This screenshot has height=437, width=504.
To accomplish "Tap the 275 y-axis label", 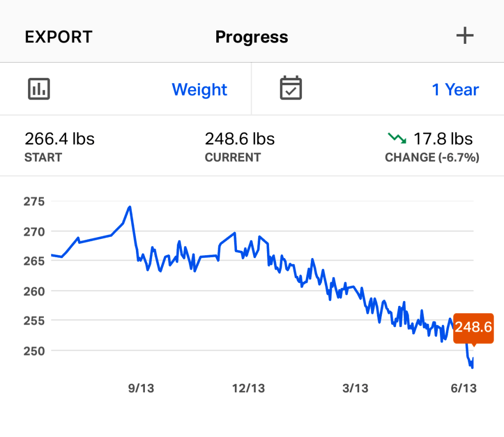I will 34,202.
